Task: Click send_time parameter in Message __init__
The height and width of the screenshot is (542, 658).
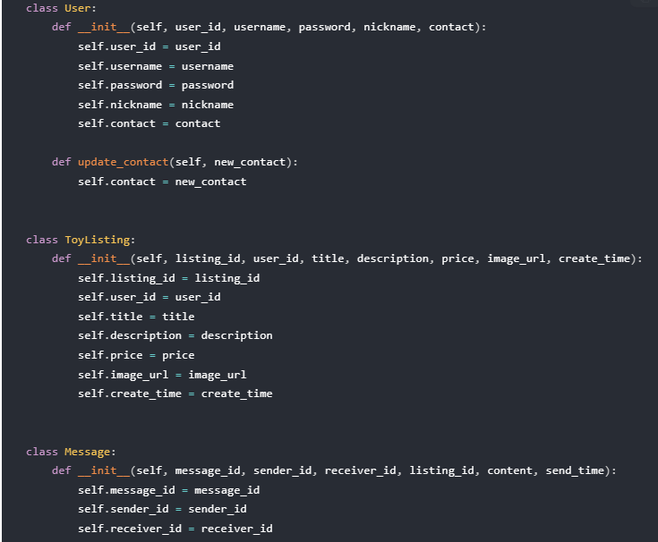Action: 575,470
